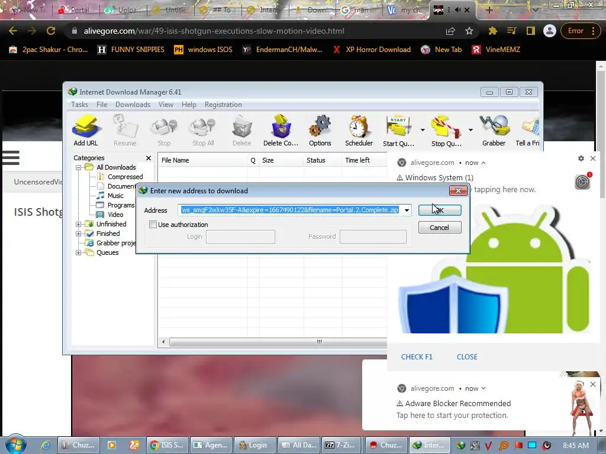Click the Stop Queue toolbar icon
This screenshot has width=606, height=454.
coord(446,130)
